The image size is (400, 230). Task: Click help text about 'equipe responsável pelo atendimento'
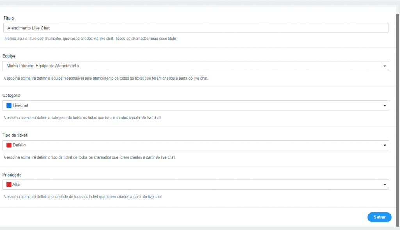106,78
